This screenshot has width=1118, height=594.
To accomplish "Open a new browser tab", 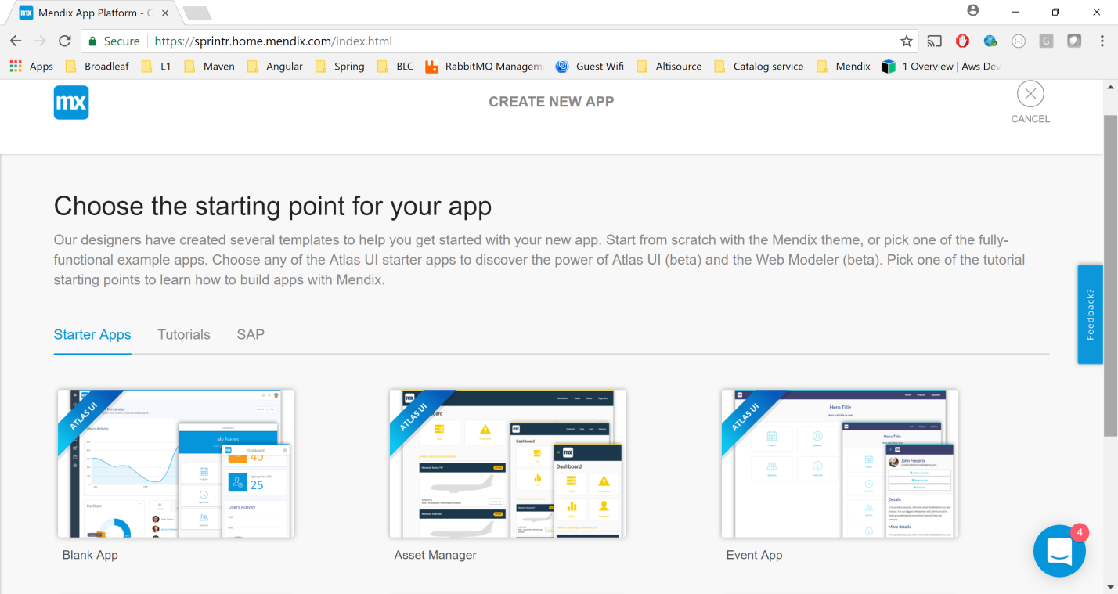I will pos(197,13).
